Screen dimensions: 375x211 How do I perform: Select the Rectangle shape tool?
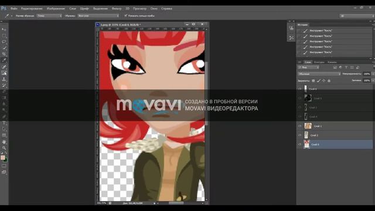click(x=4, y=135)
